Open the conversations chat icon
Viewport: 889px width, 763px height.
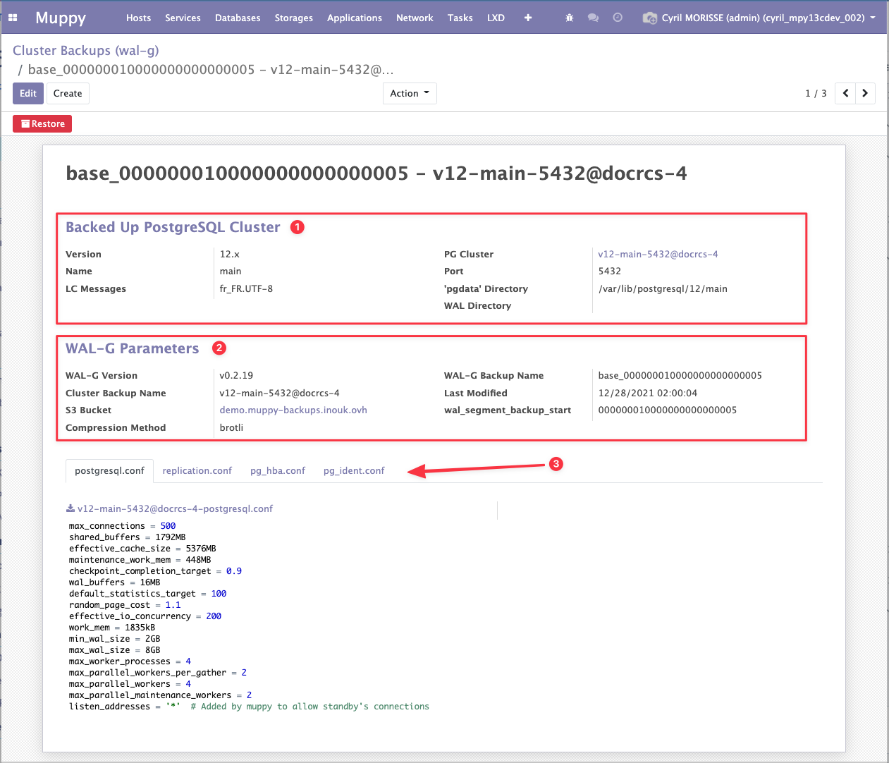(593, 18)
